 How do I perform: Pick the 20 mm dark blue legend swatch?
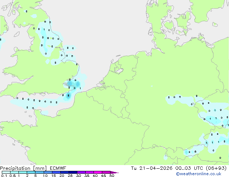pyautogui.click(x=66, y=173)
